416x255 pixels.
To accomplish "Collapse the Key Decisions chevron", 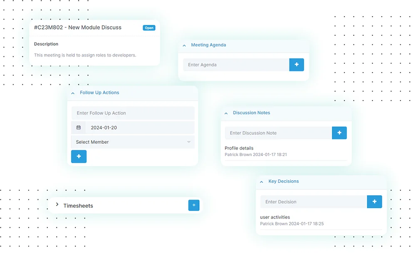I will [x=262, y=181].
